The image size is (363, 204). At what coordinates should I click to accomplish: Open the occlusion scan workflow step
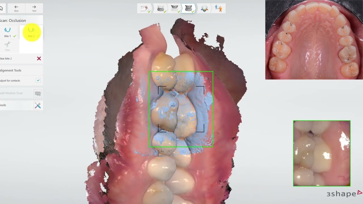188,8
